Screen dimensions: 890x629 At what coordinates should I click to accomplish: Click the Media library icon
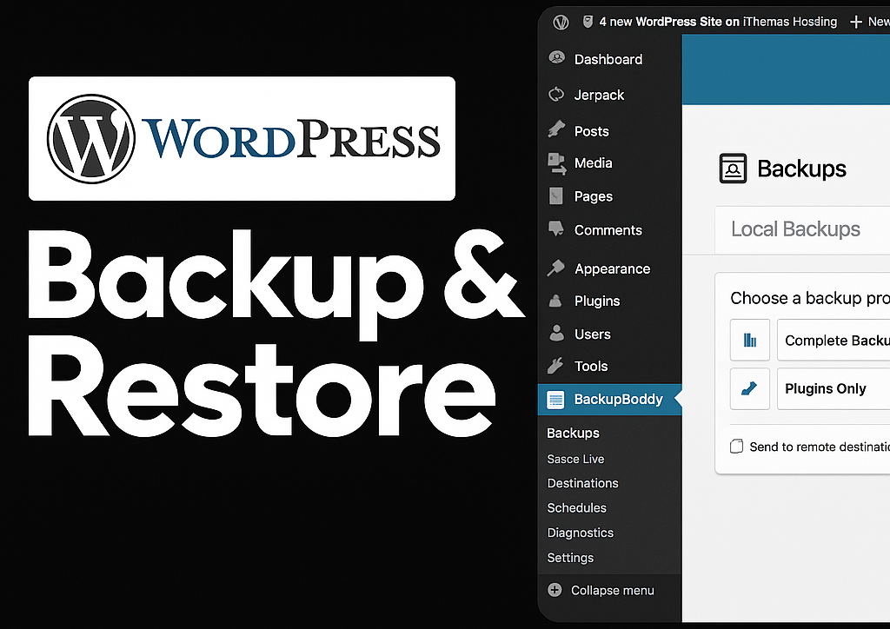point(557,163)
